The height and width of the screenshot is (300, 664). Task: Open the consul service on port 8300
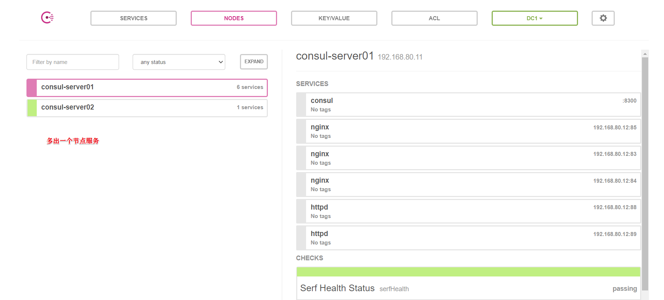tap(468, 105)
